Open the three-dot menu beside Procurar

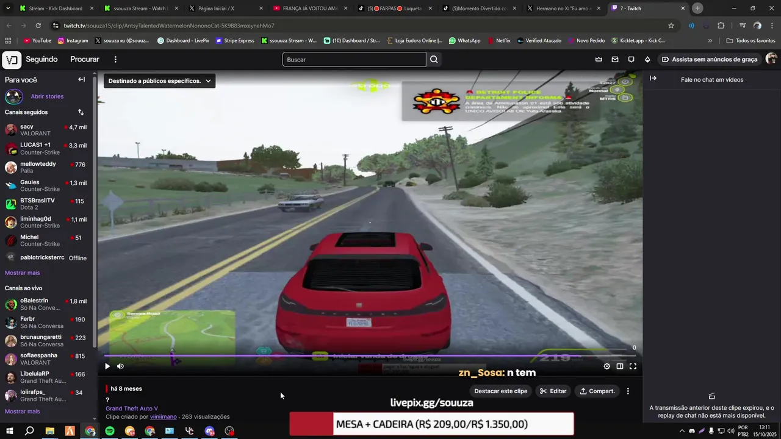coord(115,60)
